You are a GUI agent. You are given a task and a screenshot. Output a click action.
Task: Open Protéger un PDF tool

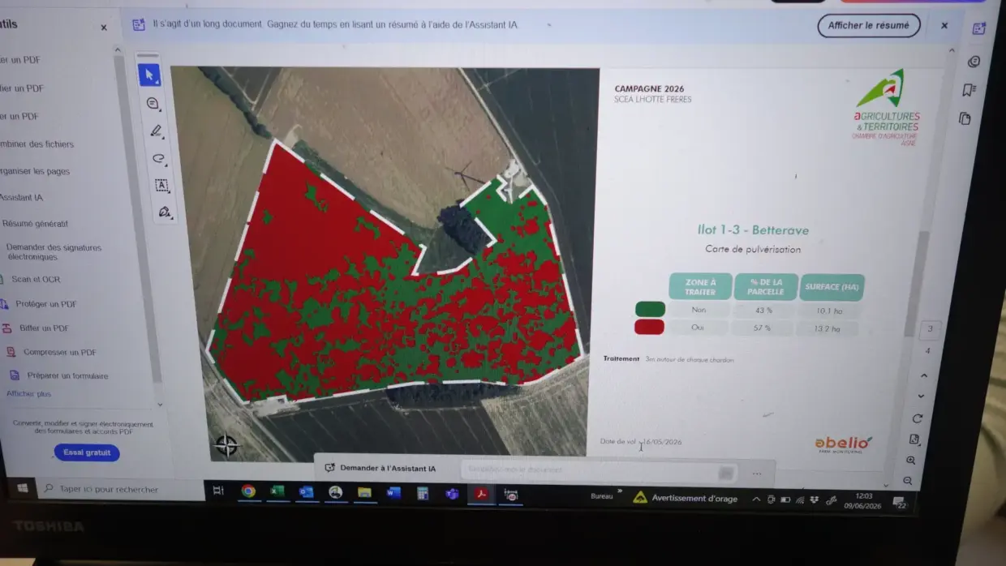[40, 304]
